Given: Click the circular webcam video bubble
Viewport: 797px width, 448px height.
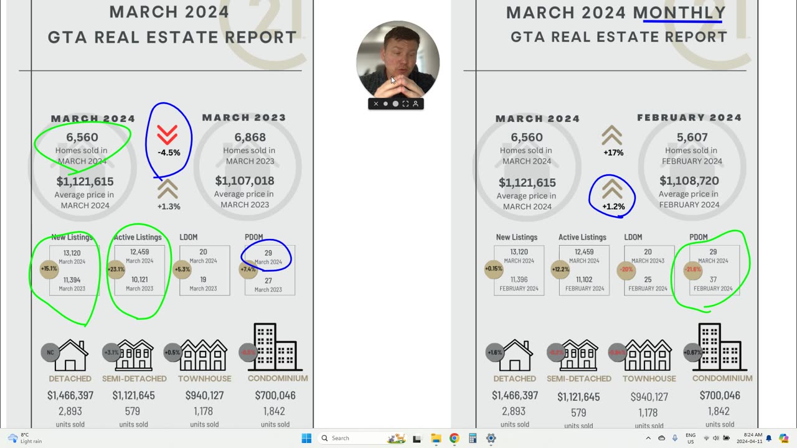Looking at the screenshot, I should click(398, 62).
